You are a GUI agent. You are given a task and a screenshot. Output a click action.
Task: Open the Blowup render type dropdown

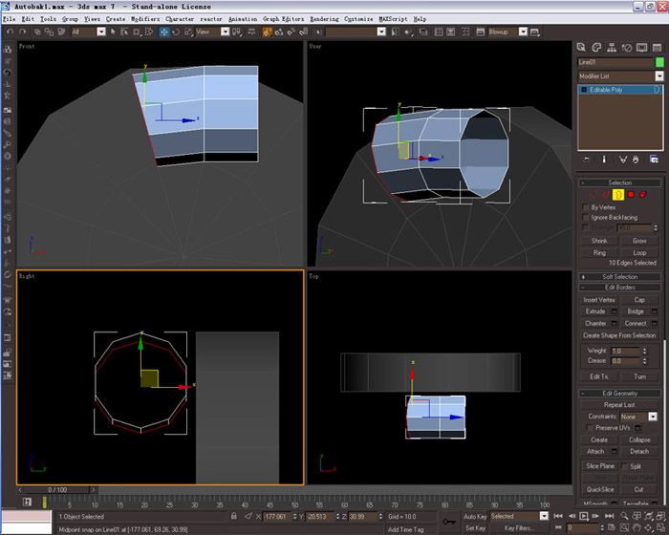[x=523, y=32]
